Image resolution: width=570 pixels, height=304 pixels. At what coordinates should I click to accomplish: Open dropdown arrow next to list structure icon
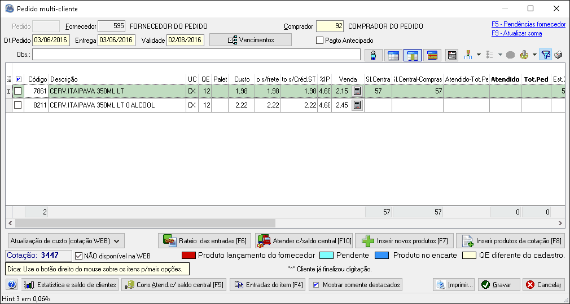coord(500,55)
